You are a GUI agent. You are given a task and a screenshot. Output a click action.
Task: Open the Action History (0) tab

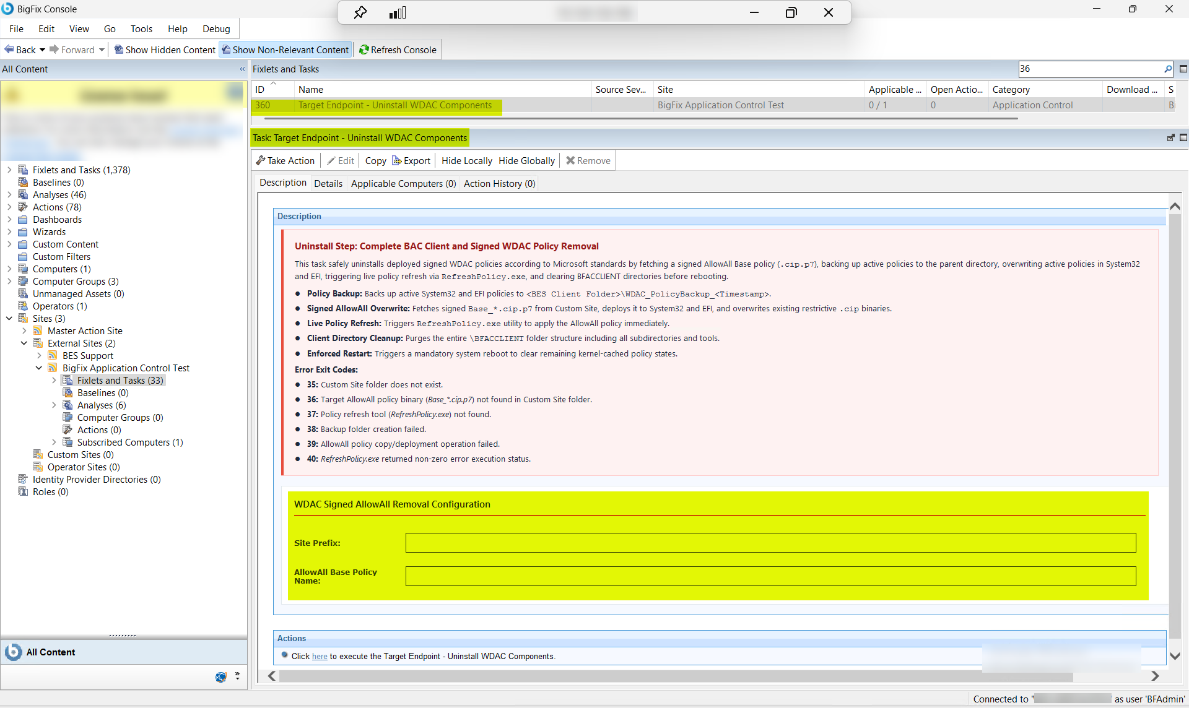coord(499,183)
